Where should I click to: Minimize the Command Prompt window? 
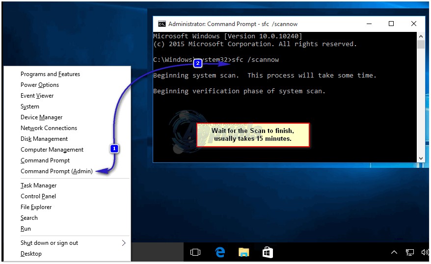click(369, 24)
